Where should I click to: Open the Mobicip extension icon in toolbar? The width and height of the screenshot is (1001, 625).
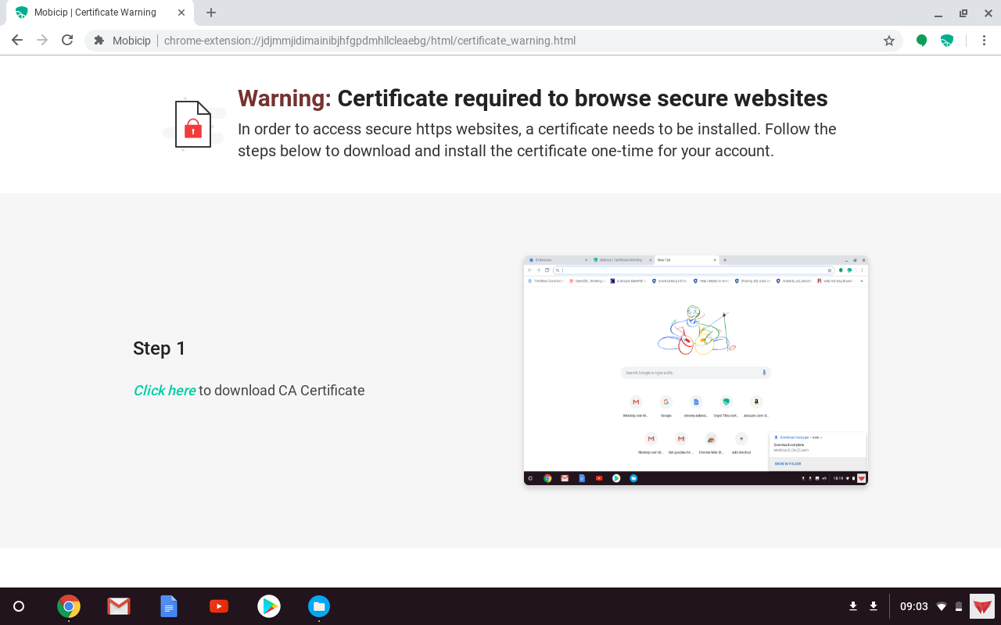(x=947, y=41)
